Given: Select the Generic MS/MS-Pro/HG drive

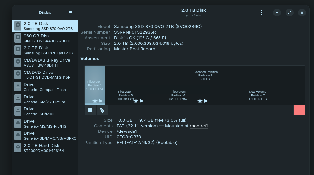Looking at the screenshot, I should point(45,124).
